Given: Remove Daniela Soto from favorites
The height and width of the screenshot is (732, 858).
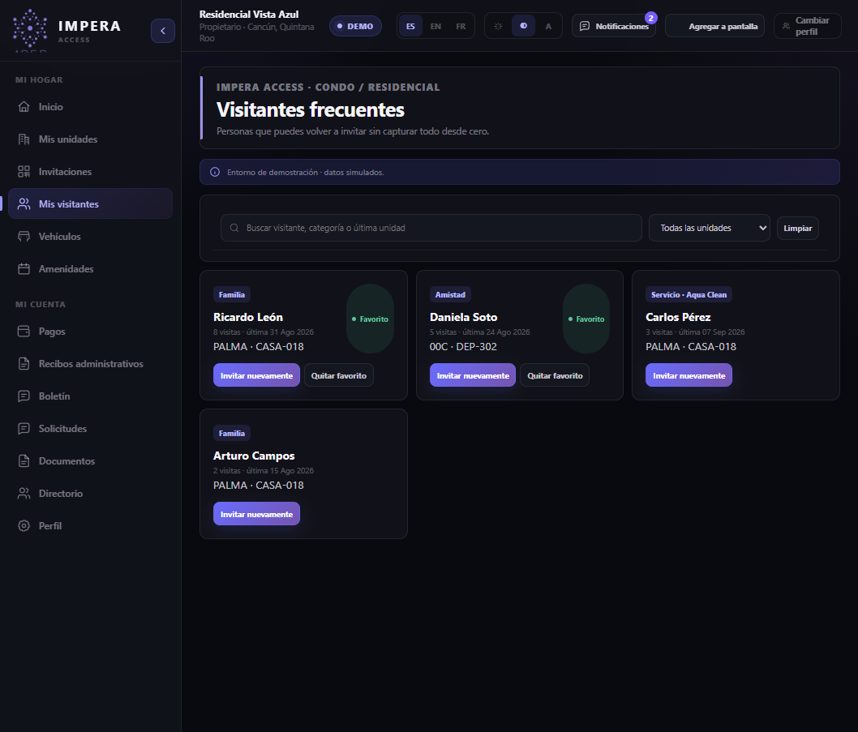Looking at the screenshot, I should point(555,375).
